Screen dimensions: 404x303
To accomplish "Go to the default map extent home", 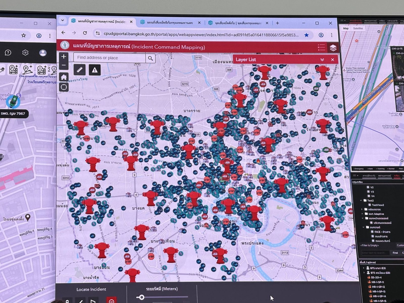I will click(64, 77).
